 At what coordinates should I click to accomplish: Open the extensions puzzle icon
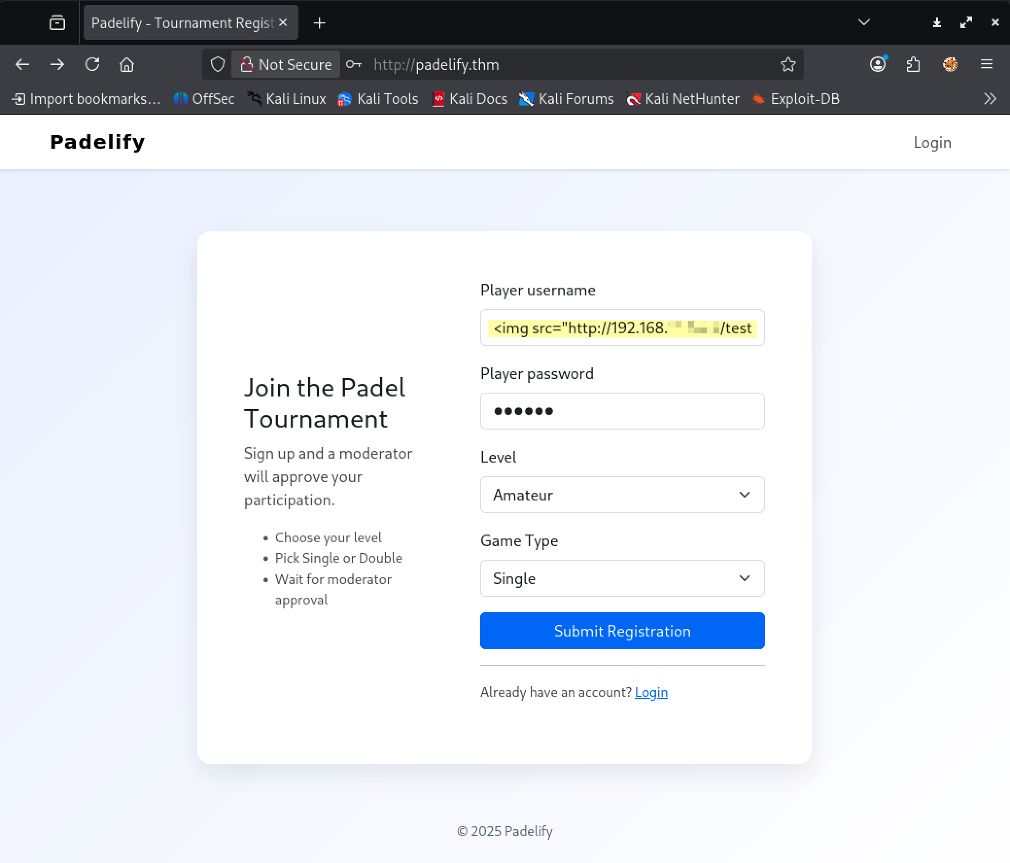[x=913, y=64]
